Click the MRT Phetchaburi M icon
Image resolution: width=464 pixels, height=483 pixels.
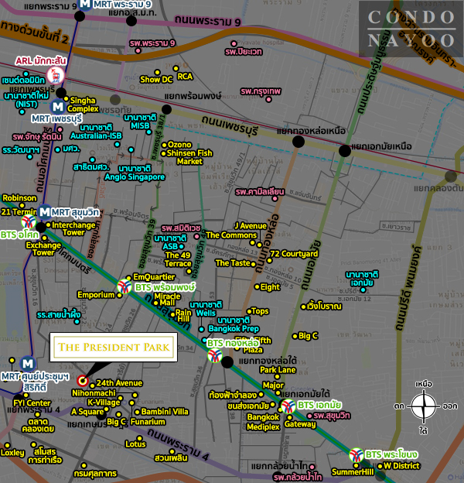57,107
